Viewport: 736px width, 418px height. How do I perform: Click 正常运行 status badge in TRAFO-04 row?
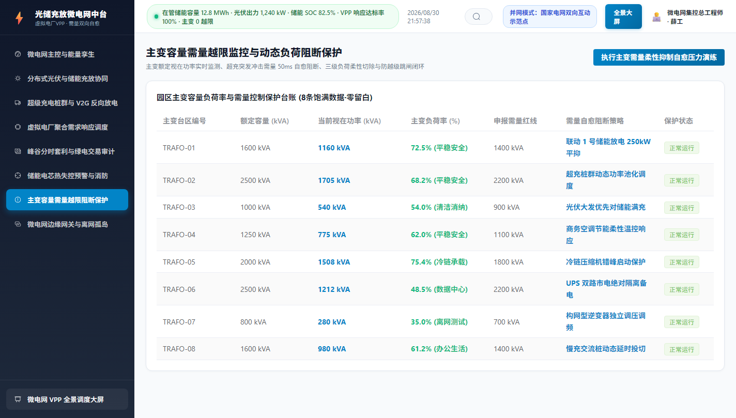[x=682, y=235]
